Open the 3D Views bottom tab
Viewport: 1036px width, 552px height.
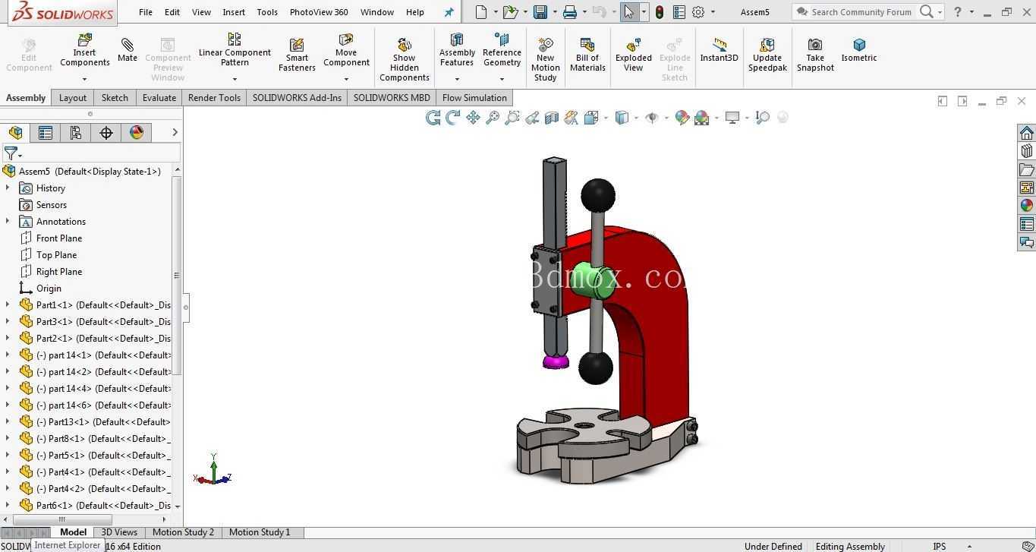(119, 533)
